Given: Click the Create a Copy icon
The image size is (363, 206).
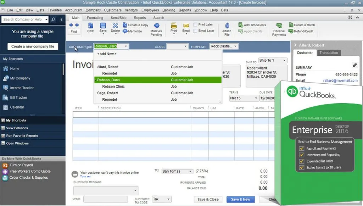Looking at the screenshot, I should [136, 25].
